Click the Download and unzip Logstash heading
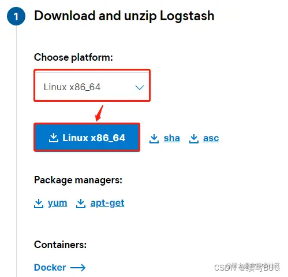 [124, 16]
